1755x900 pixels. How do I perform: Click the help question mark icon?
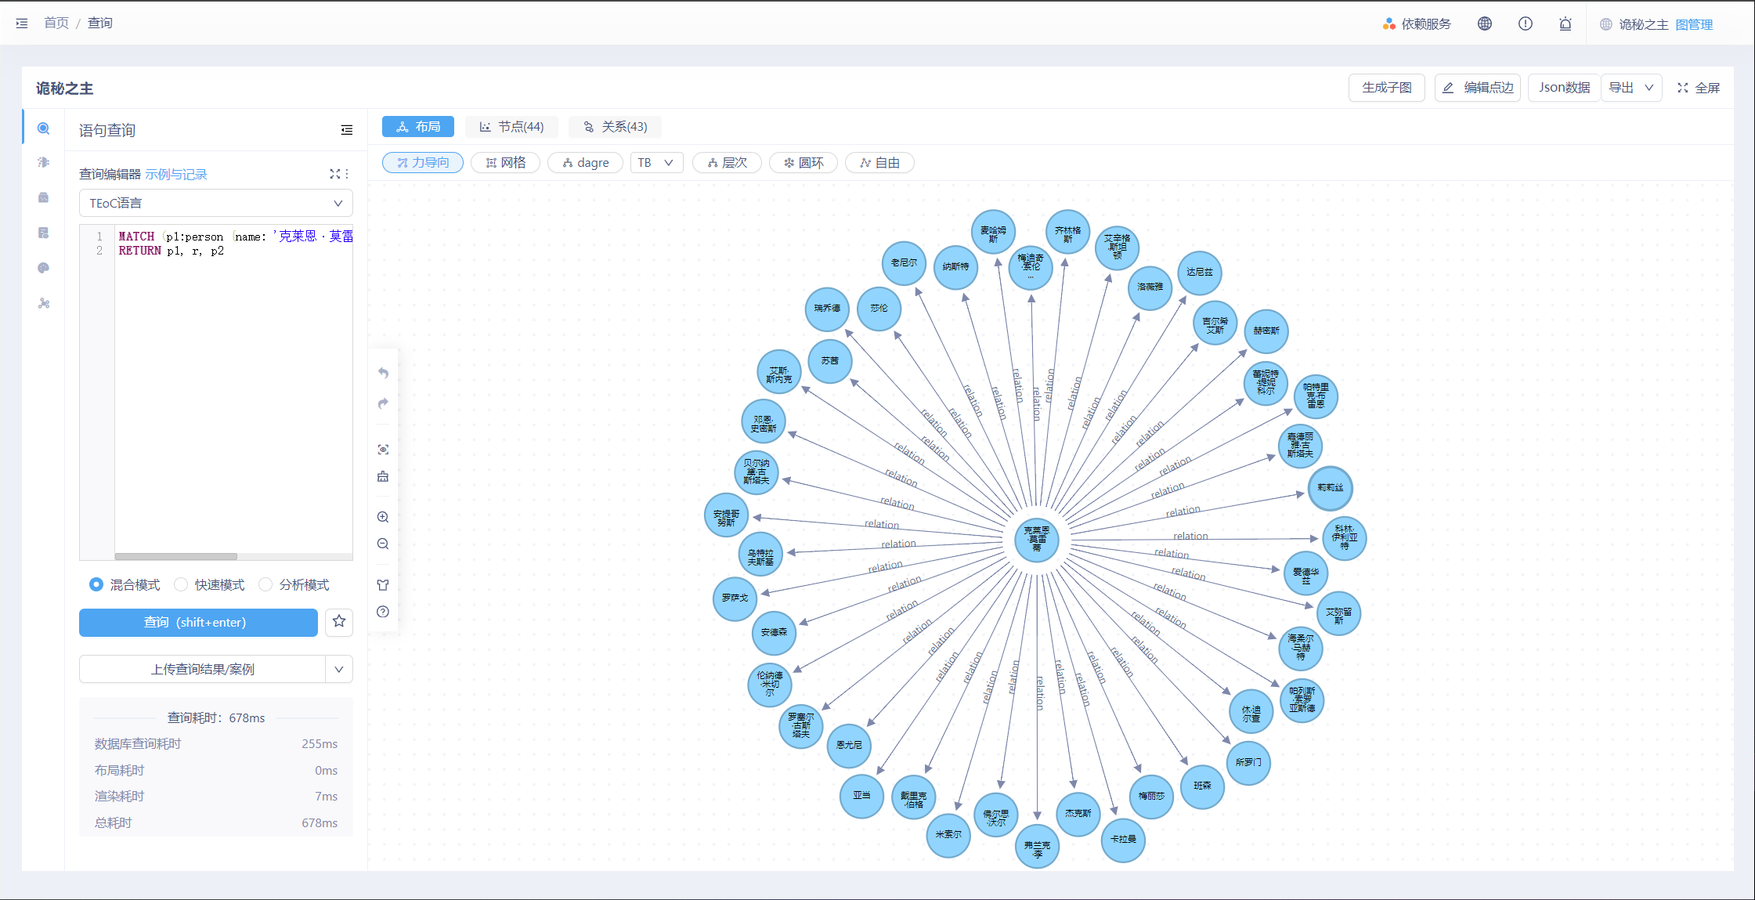tap(383, 612)
